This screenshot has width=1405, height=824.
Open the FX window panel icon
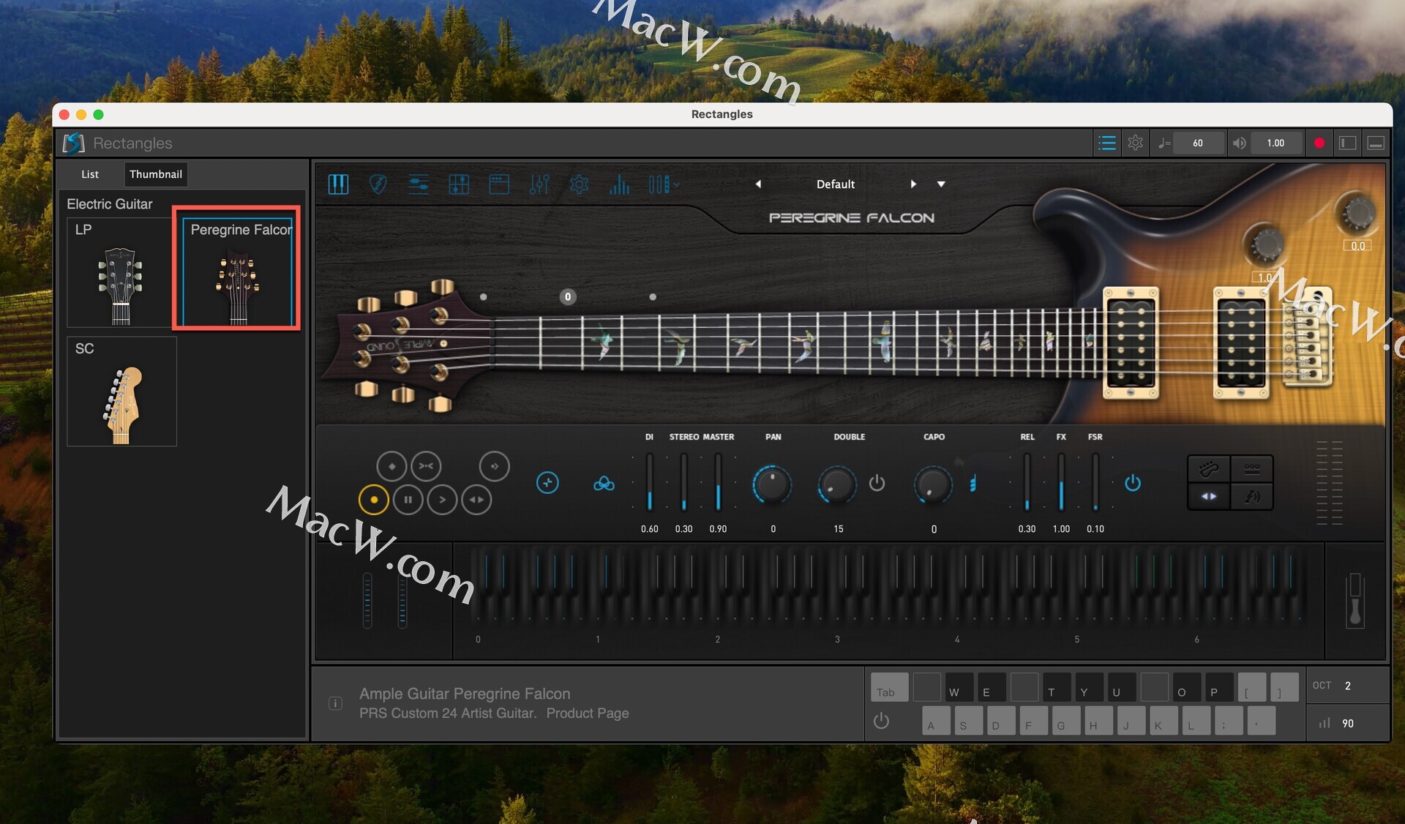click(499, 184)
